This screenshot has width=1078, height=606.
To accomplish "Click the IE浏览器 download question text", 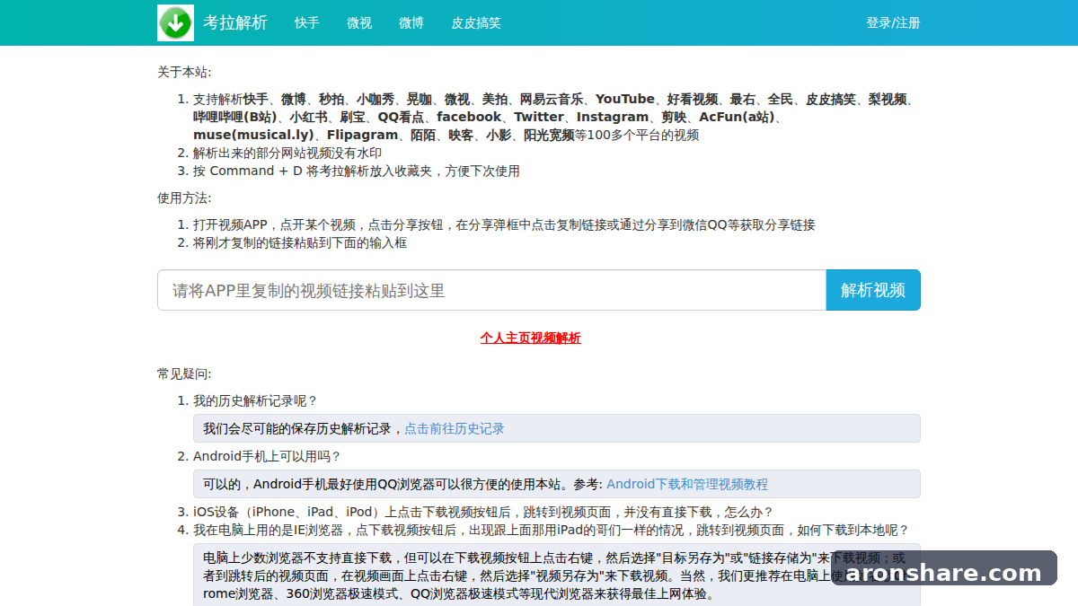I will [552, 530].
